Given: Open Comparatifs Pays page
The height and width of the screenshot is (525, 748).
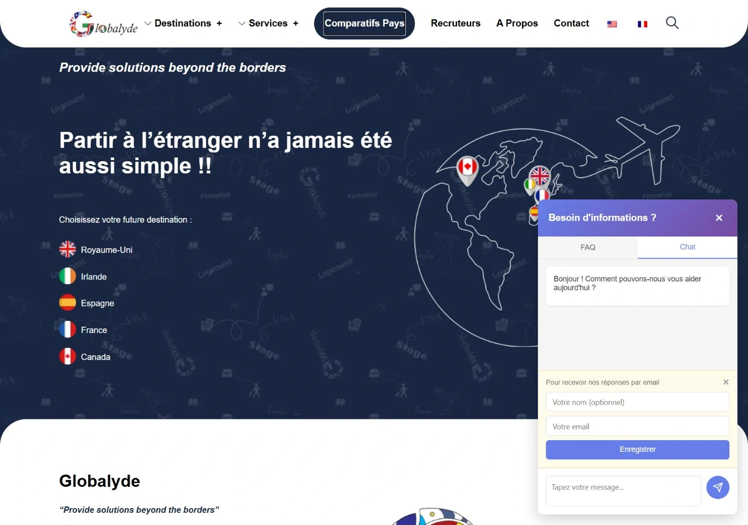Looking at the screenshot, I should tap(364, 23).
